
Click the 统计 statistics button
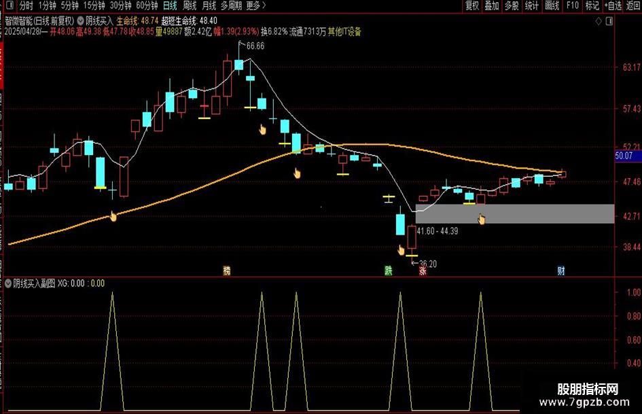[x=531, y=5]
